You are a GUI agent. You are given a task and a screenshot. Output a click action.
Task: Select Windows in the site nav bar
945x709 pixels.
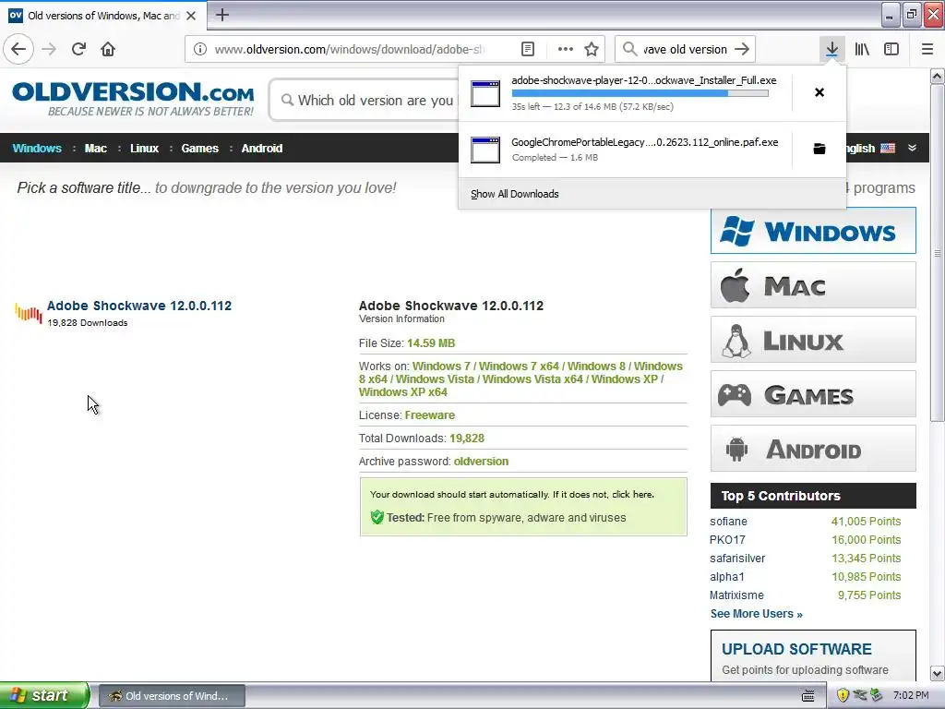pos(37,149)
